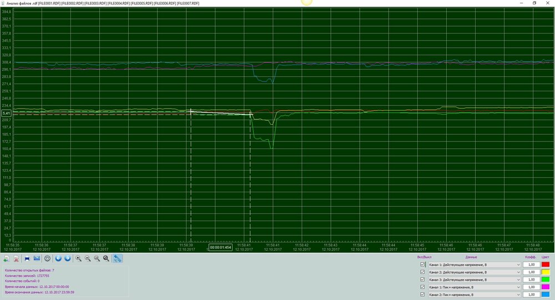Click 'Количество открытых файлов: 7' text
This screenshot has width=555, height=300.
coord(29,270)
